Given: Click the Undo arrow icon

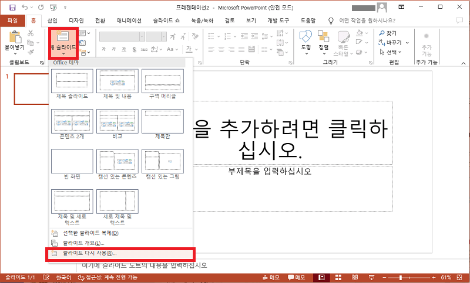Looking at the screenshot, I should click(x=25, y=8).
